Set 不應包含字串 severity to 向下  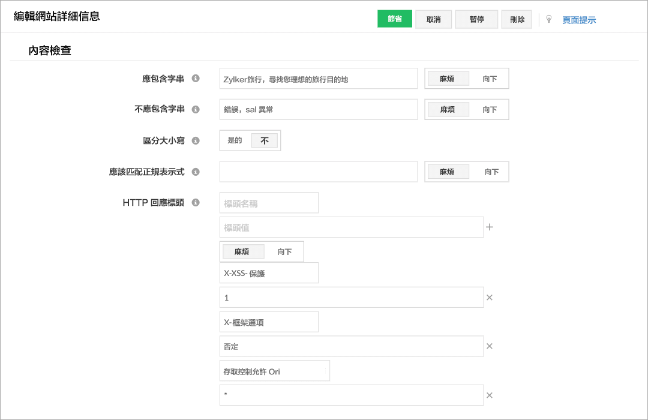(491, 109)
